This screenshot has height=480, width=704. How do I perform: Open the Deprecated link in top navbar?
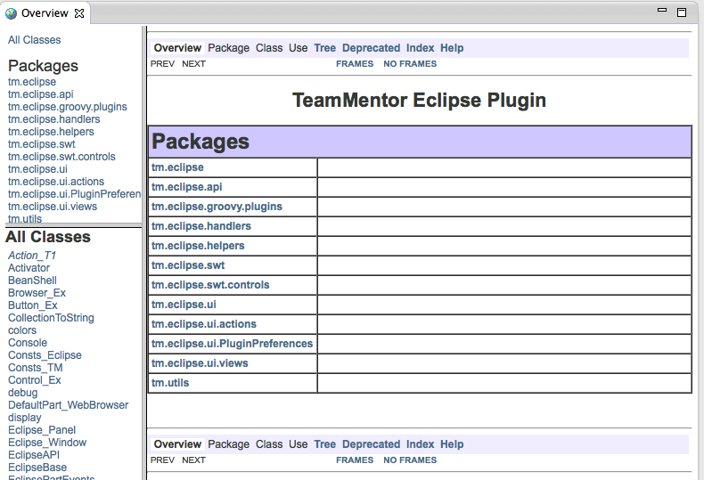371,48
